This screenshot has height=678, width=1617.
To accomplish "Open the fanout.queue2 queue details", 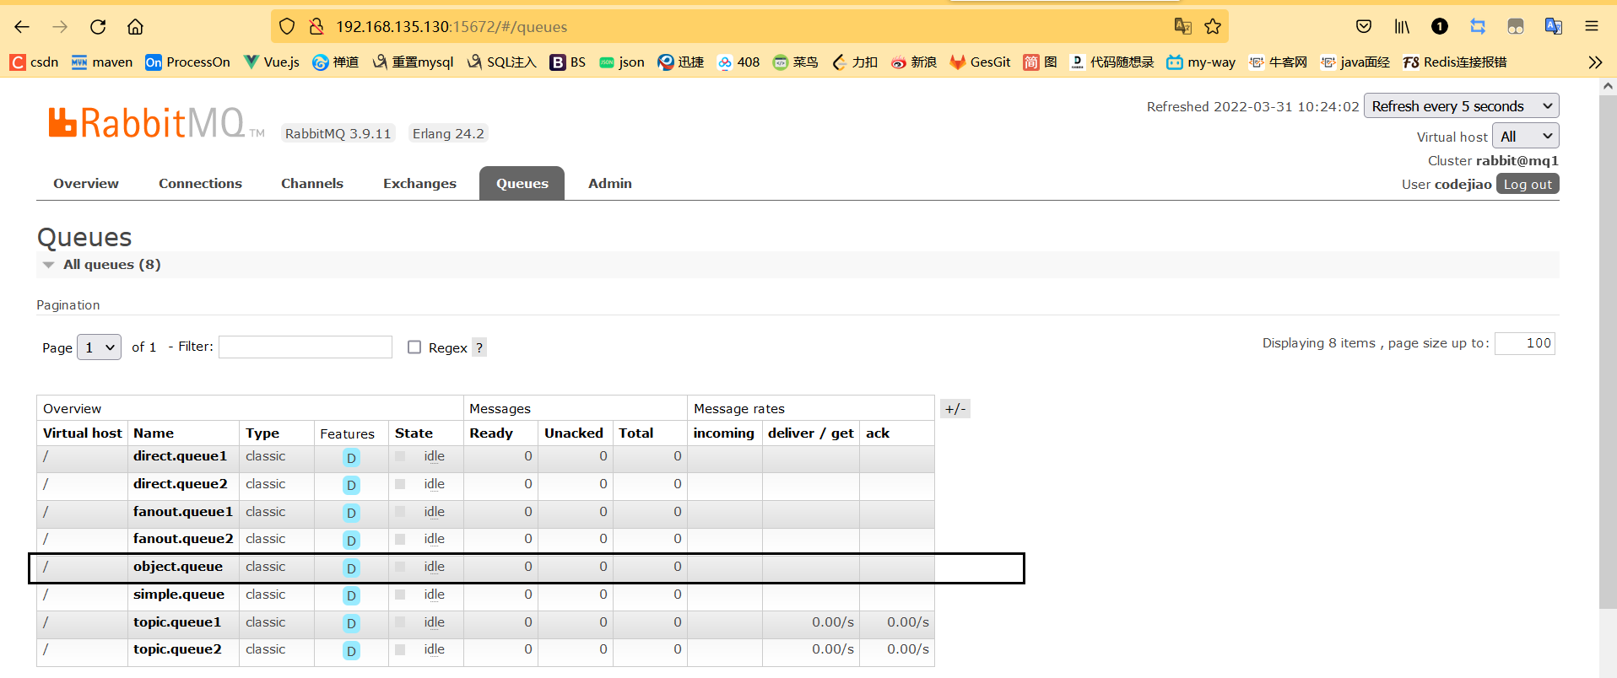I will pyautogui.click(x=183, y=539).
